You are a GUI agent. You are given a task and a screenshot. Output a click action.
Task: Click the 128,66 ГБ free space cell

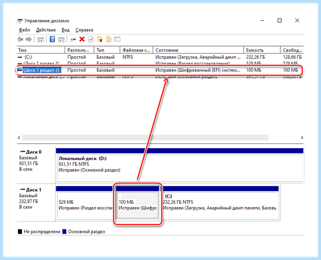point(292,57)
